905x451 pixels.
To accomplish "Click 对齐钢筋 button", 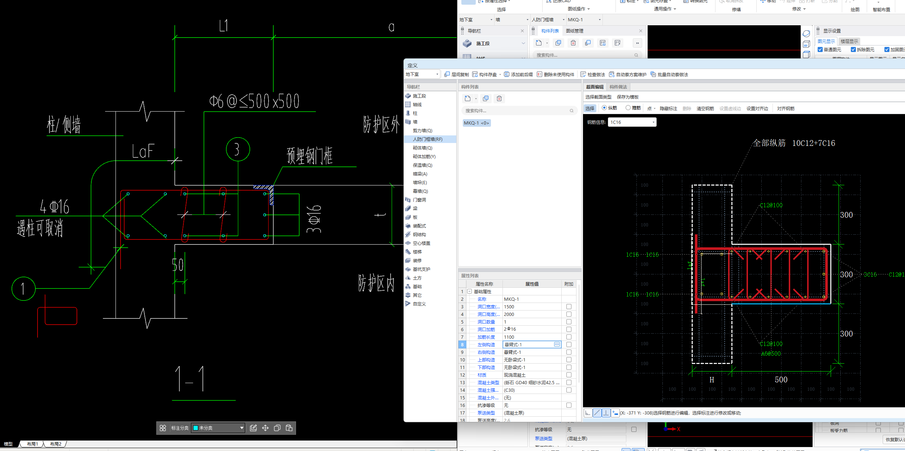I will pyautogui.click(x=786, y=108).
